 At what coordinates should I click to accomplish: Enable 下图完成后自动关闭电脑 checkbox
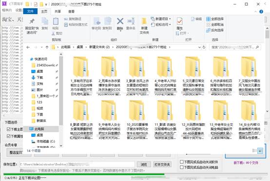[181, 167]
